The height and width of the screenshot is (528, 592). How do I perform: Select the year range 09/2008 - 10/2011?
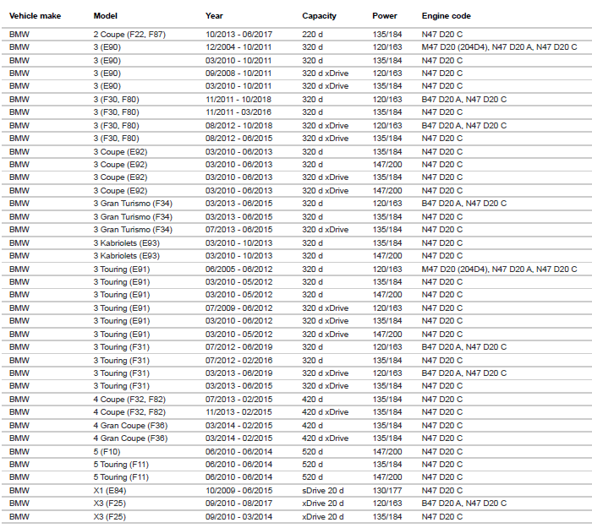[x=238, y=73]
